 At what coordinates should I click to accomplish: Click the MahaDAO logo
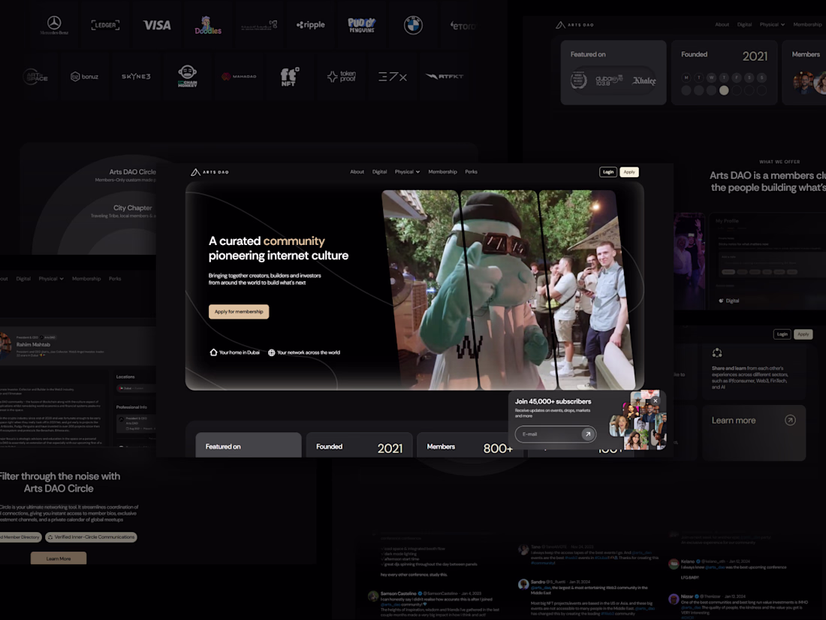pos(239,77)
